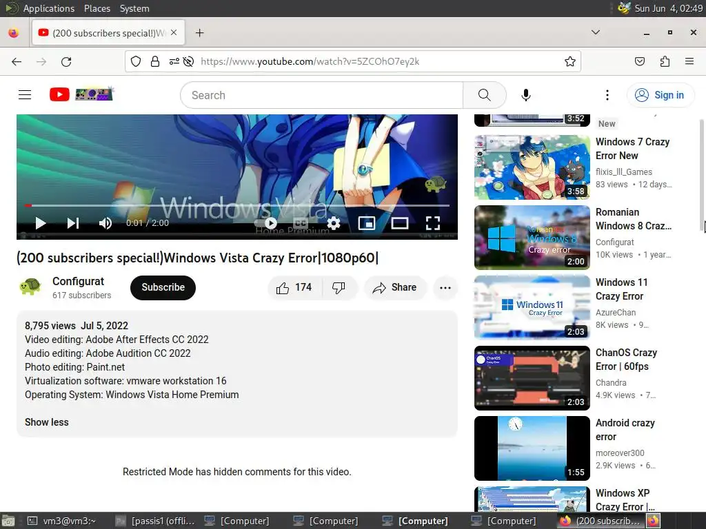Open miniplayer mode
Image resolution: width=706 pixels, height=529 pixels.
(x=367, y=223)
